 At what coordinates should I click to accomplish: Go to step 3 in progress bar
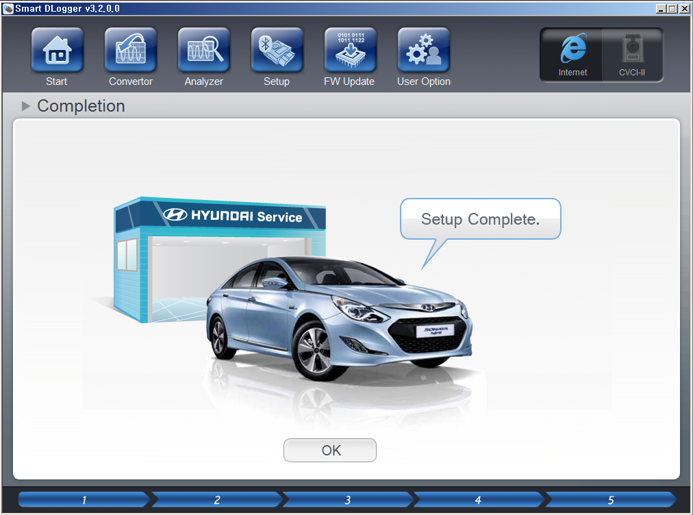click(348, 499)
